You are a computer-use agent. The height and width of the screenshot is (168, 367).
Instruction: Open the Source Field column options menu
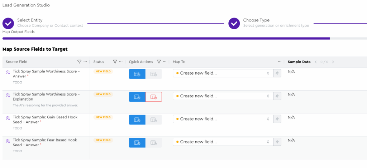[x=85, y=62]
